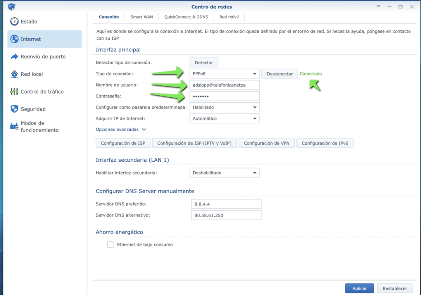Viewport: 421px width, 295px height.
Task: Click the Servidor DNS preferido input field
Action: click(x=226, y=204)
